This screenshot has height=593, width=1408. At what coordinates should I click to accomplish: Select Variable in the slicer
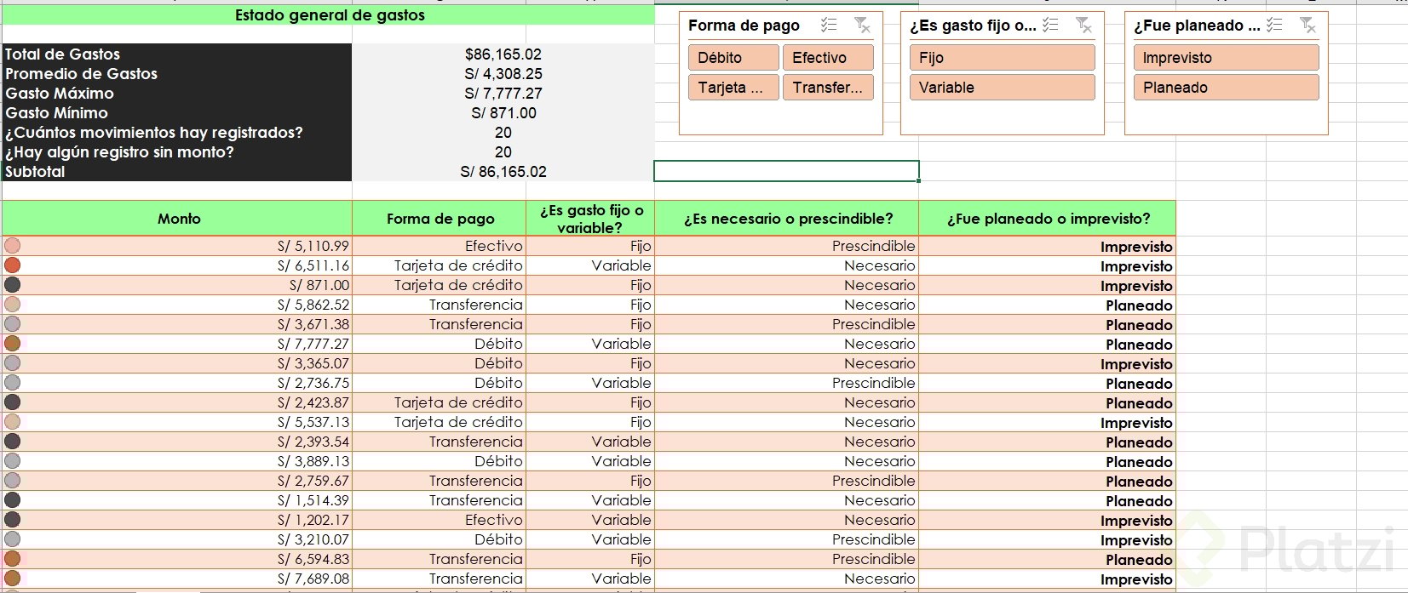click(x=1003, y=88)
